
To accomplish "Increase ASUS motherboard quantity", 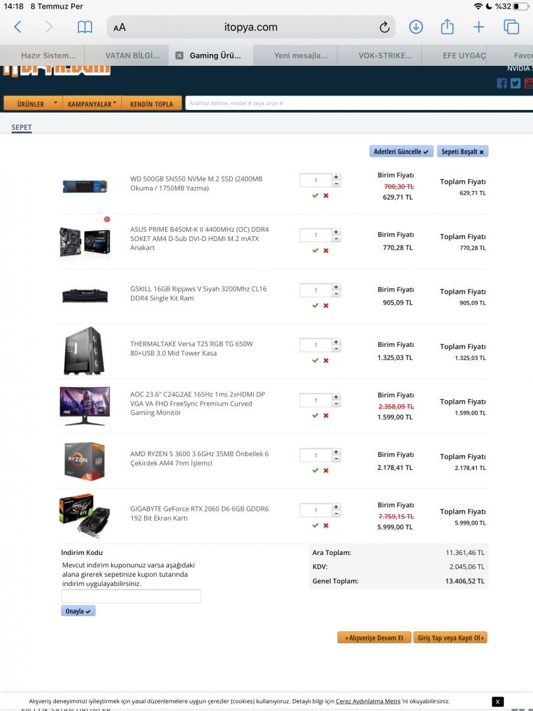I will (336, 232).
